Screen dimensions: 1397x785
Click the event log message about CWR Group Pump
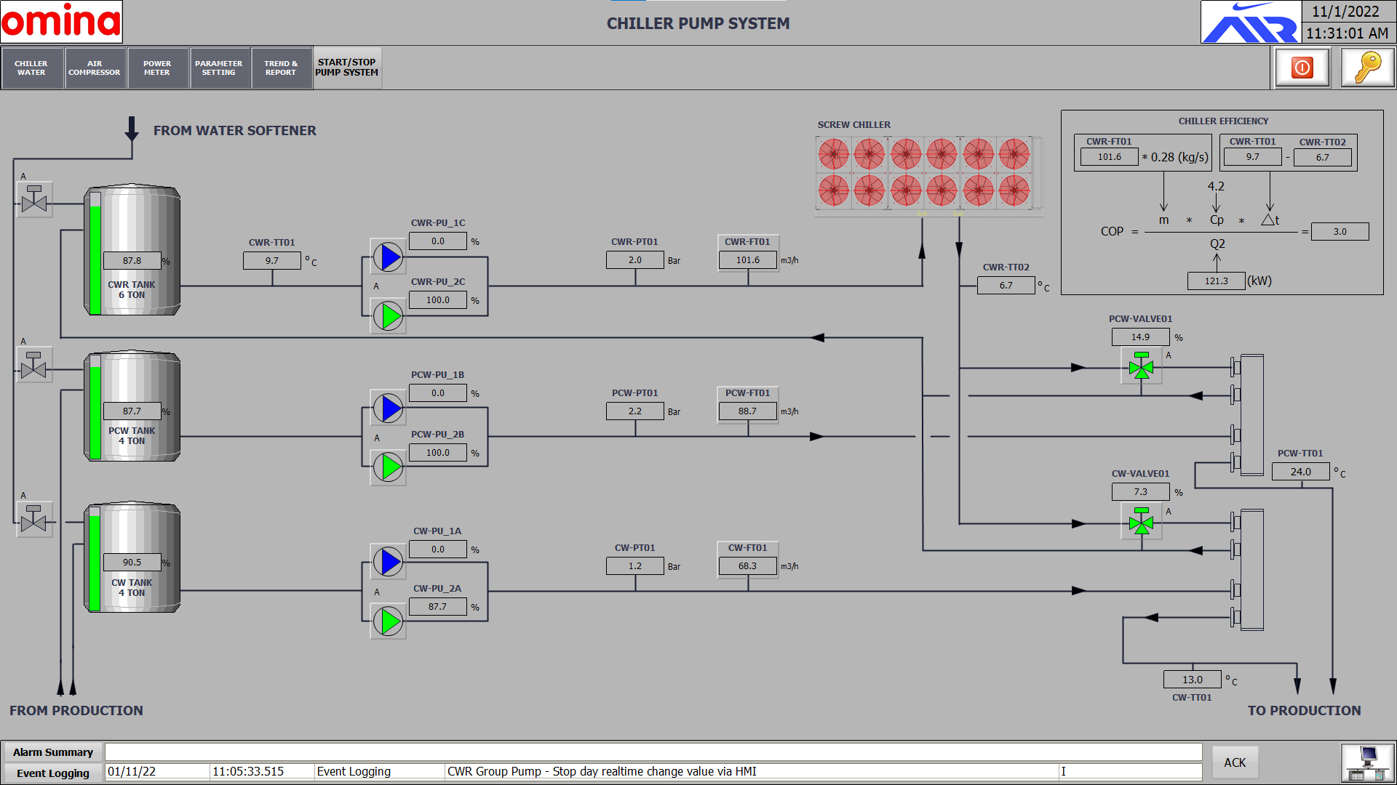(x=752, y=772)
